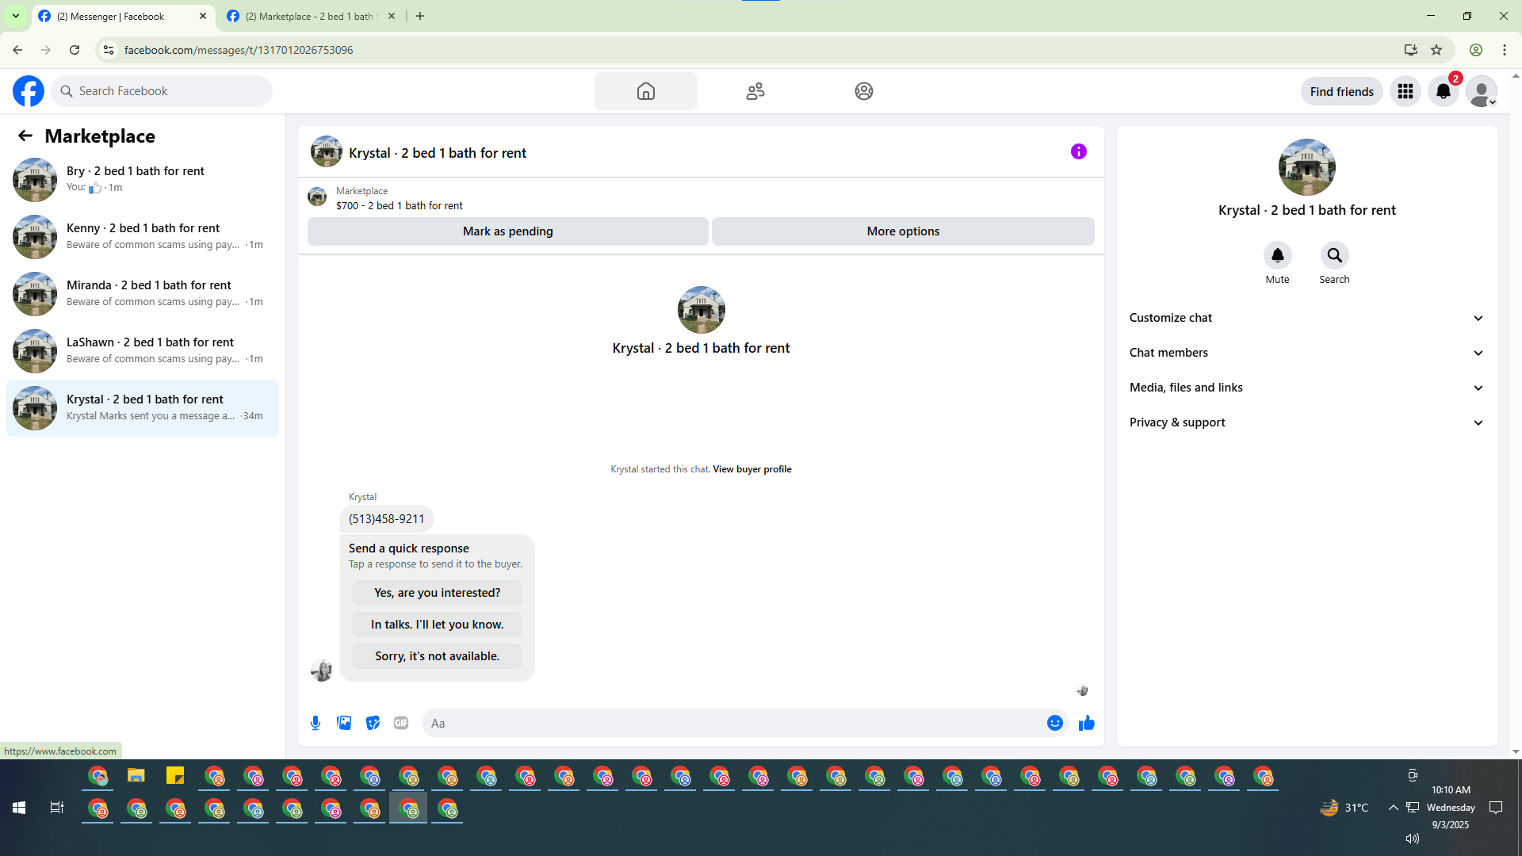Expand the Chat members section
Image resolution: width=1522 pixels, height=856 pixels.
click(x=1307, y=353)
